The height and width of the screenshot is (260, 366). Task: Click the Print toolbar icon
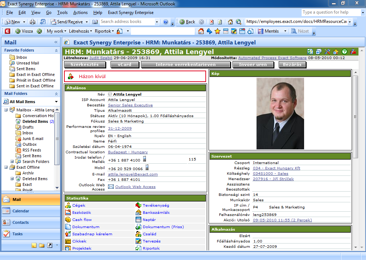point(33,22)
